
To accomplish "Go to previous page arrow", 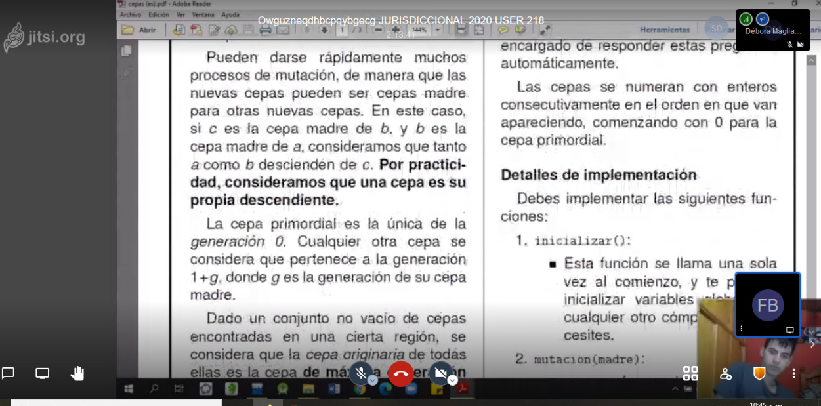I will tap(307, 30).
